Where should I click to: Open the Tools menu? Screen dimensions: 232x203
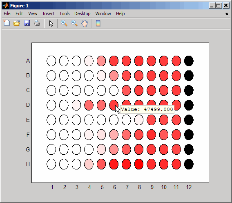(x=65, y=14)
